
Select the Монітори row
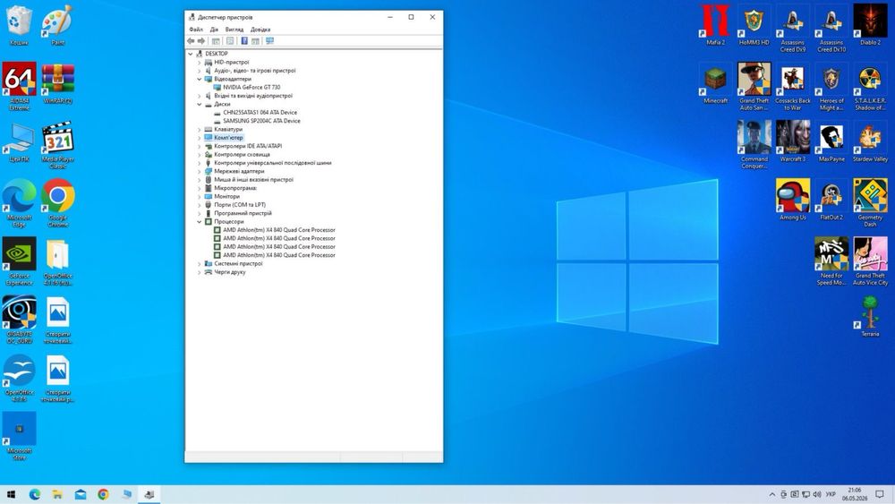point(226,196)
